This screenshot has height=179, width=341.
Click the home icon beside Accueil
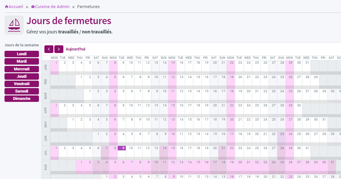pyautogui.click(x=6, y=7)
